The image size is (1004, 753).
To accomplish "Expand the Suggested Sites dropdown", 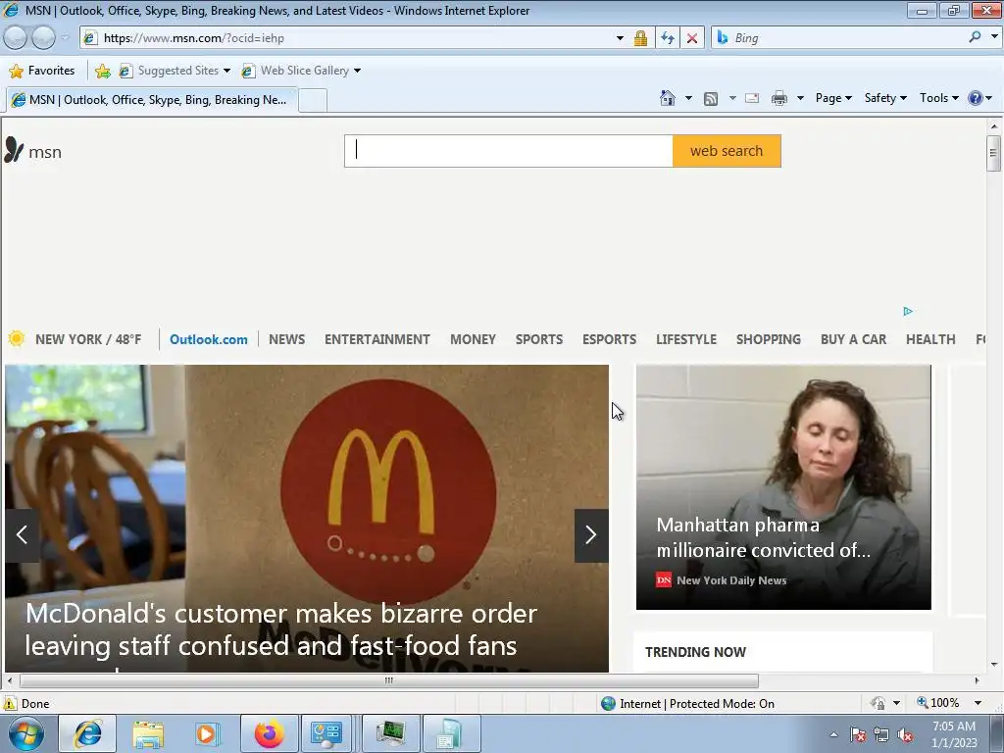I will click(226, 71).
